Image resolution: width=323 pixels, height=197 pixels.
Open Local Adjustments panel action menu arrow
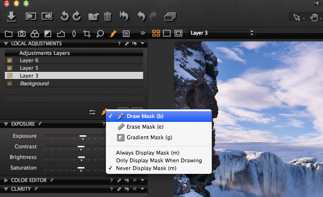(142, 43)
